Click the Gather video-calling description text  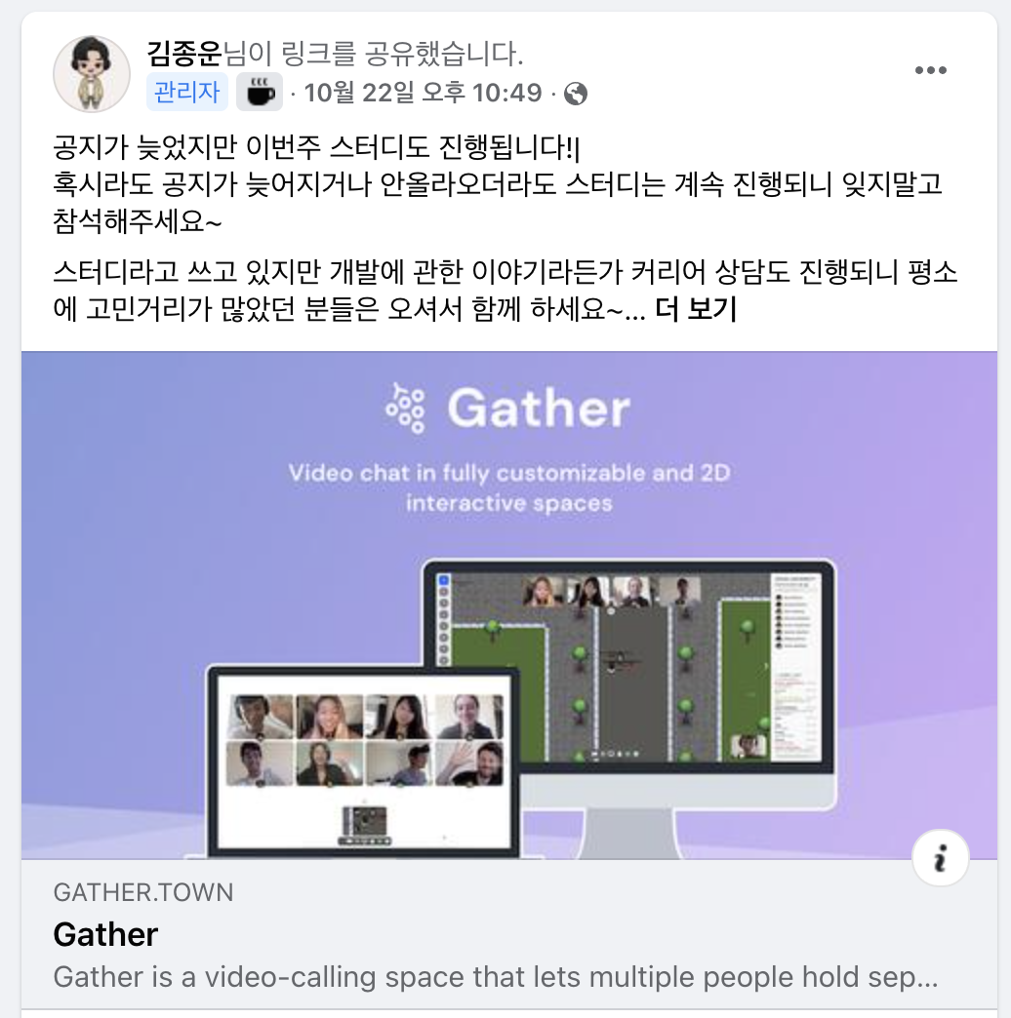(496, 977)
